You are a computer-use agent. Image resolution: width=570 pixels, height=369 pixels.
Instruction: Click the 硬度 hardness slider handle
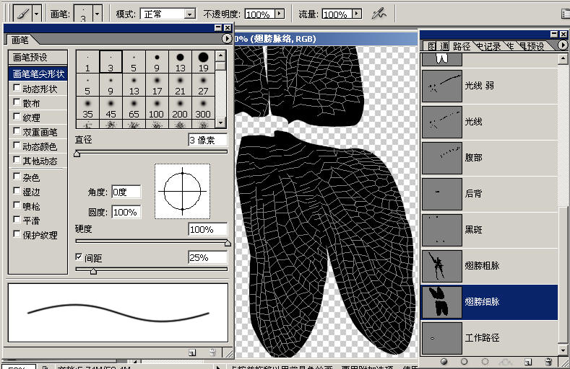pos(227,243)
